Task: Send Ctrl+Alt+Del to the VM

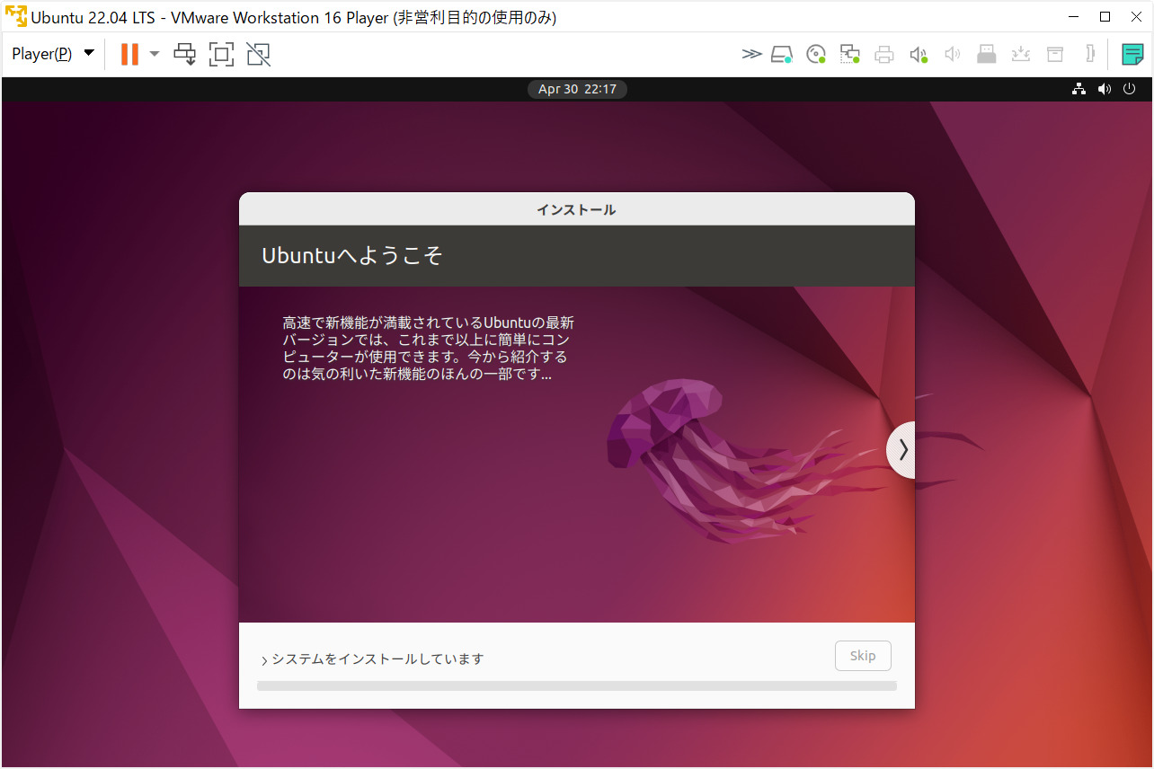Action: point(185,54)
